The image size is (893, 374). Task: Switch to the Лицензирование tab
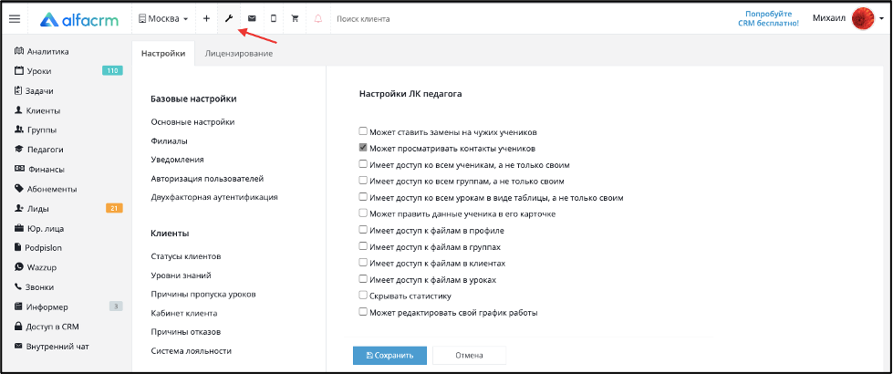(239, 54)
